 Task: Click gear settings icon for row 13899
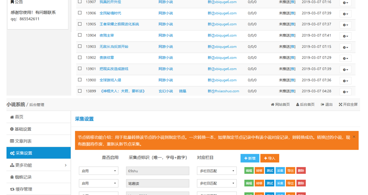click(345, 92)
